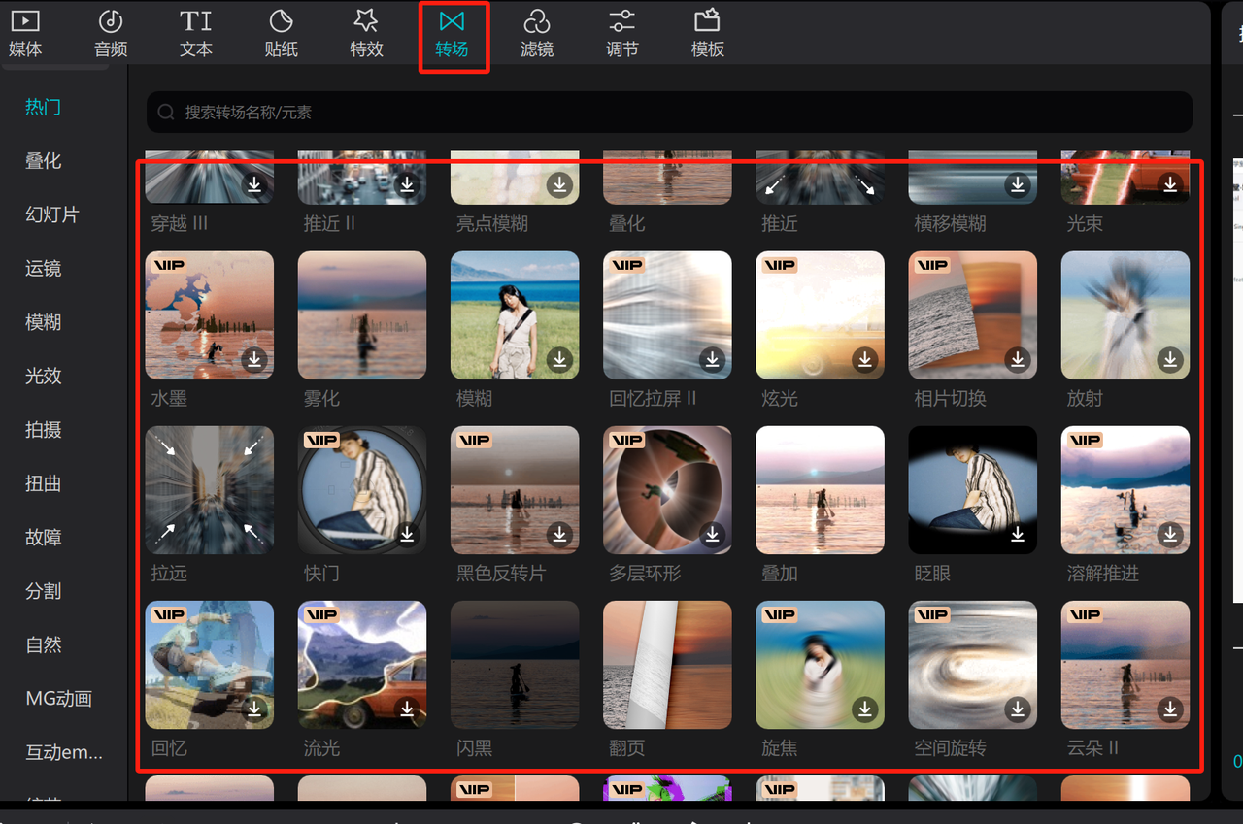This screenshot has height=824, width=1243.
Task: Select the 互动em... category
Action: point(64,752)
